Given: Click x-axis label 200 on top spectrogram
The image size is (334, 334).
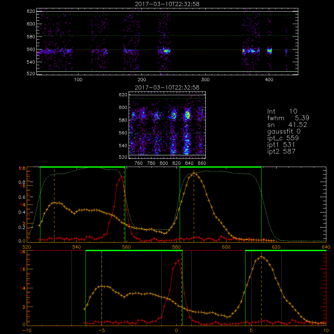Looking at the screenshot, I should [142, 80].
